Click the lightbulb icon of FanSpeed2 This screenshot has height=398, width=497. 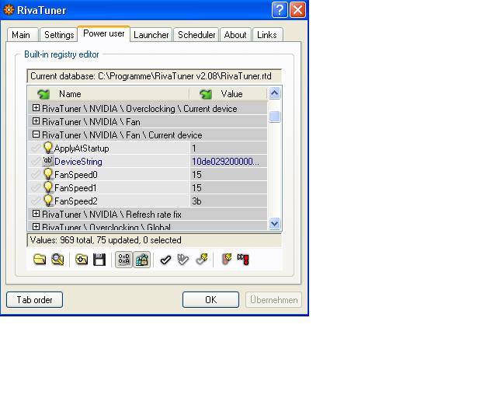coord(48,201)
